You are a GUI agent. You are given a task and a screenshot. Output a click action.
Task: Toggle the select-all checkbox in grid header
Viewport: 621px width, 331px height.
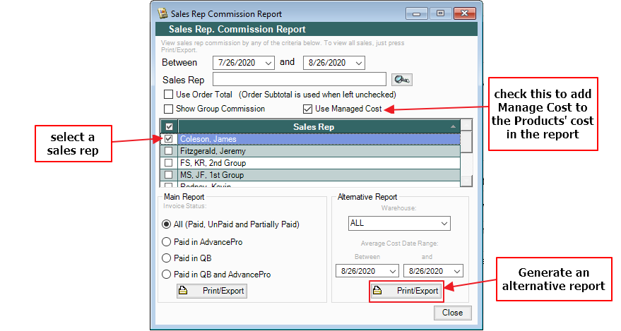pyautogui.click(x=168, y=127)
